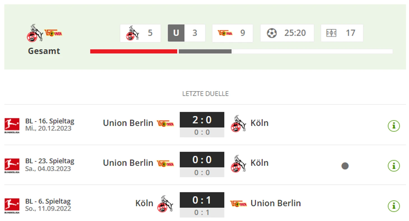The image size is (409, 221).
Task: Click the 2 : 0 score box
Action: coord(202,120)
